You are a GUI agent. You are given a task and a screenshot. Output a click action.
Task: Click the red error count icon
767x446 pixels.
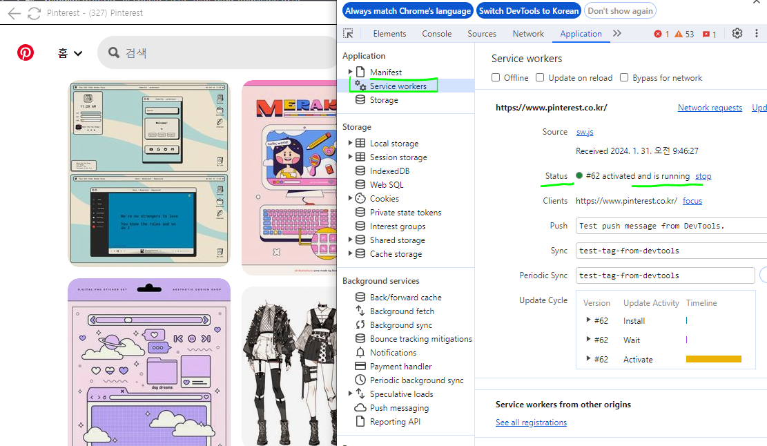(658, 34)
